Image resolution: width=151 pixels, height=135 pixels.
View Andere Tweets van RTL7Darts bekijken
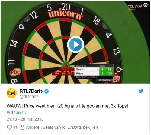tap(62, 127)
